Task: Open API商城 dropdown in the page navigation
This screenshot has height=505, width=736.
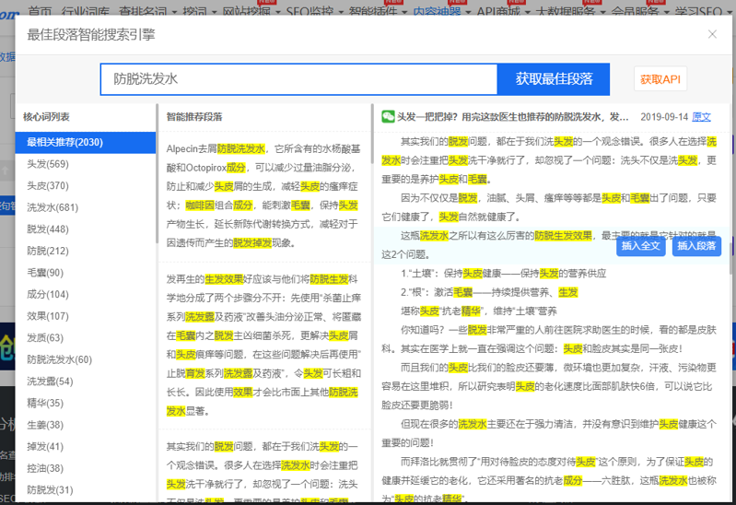Action: click(x=503, y=11)
